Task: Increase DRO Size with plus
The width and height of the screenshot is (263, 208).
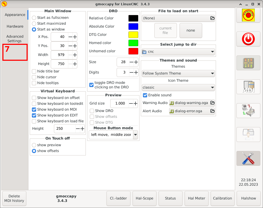Action: pos(136,62)
